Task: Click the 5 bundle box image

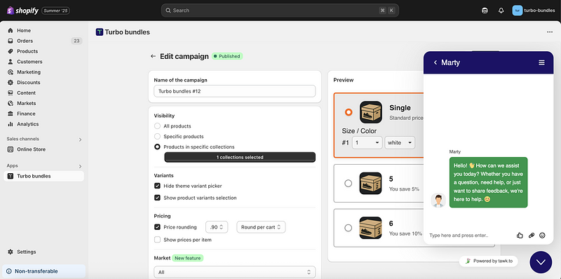Action: pyautogui.click(x=371, y=183)
